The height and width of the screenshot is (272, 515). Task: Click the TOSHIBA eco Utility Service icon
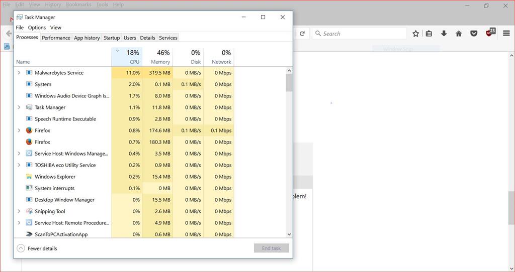pyautogui.click(x=29, y=165)
